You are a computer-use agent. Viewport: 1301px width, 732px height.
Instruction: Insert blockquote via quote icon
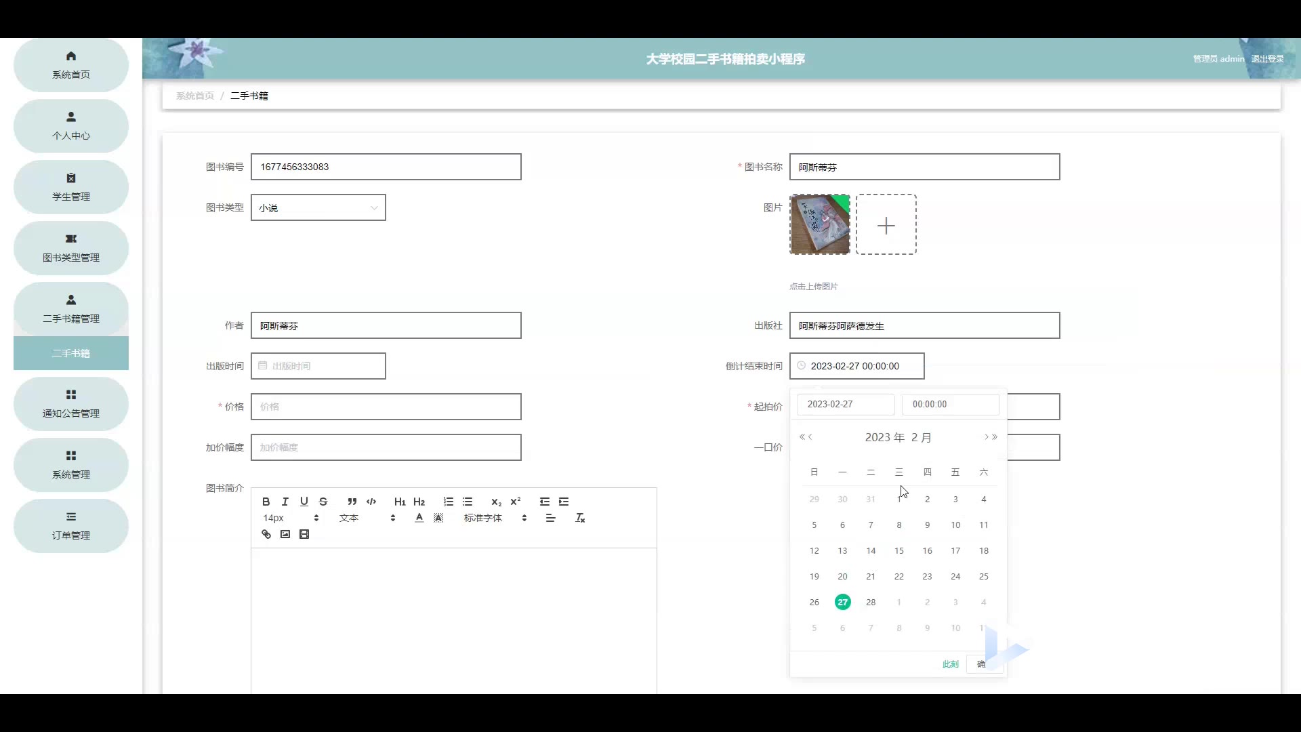[x=352, y=502]
